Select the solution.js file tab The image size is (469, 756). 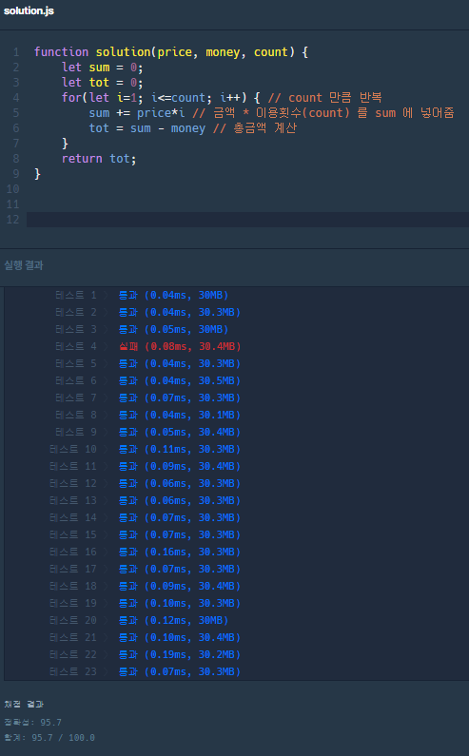point(29,10)
